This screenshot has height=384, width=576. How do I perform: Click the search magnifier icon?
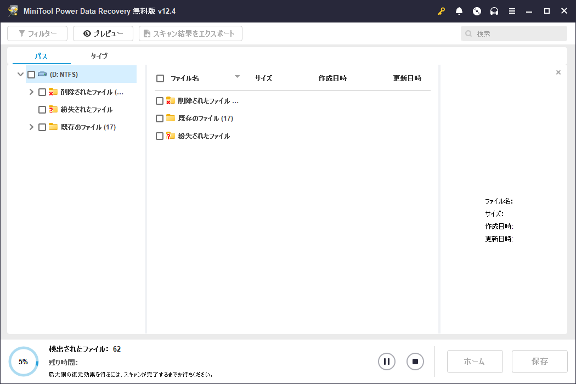click(468, 33)
